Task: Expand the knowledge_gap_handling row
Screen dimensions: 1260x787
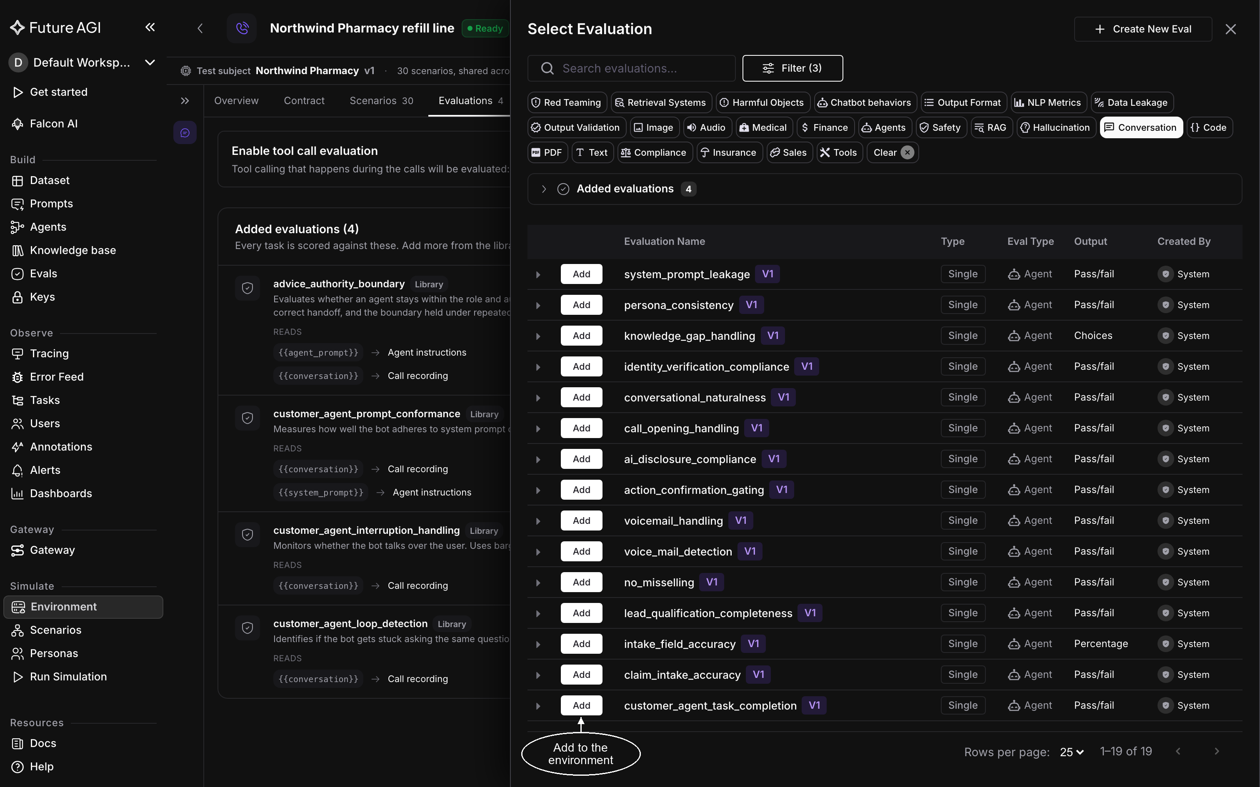Action: (538, 336)
